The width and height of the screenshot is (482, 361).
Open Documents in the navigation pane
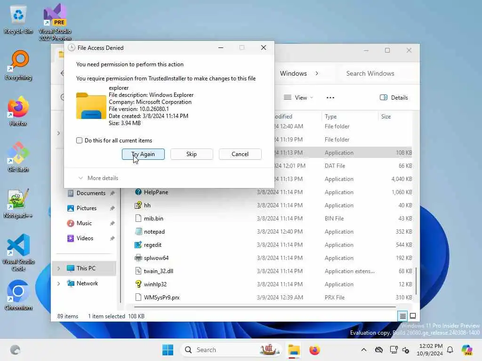coord(91,193)
